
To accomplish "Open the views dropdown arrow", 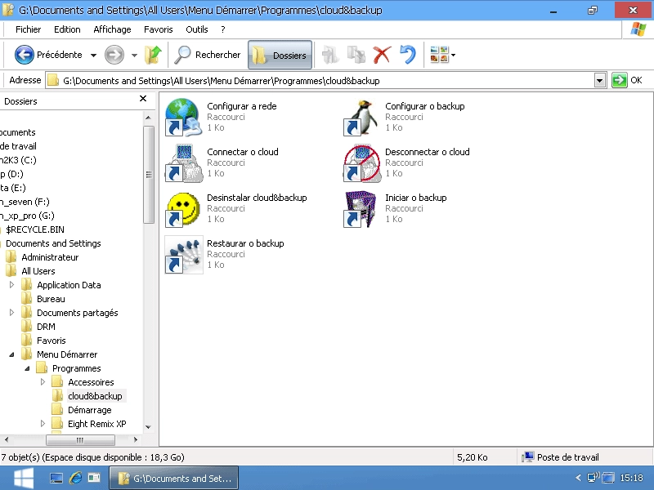I will pyautogui.click(x=454, y=55).
